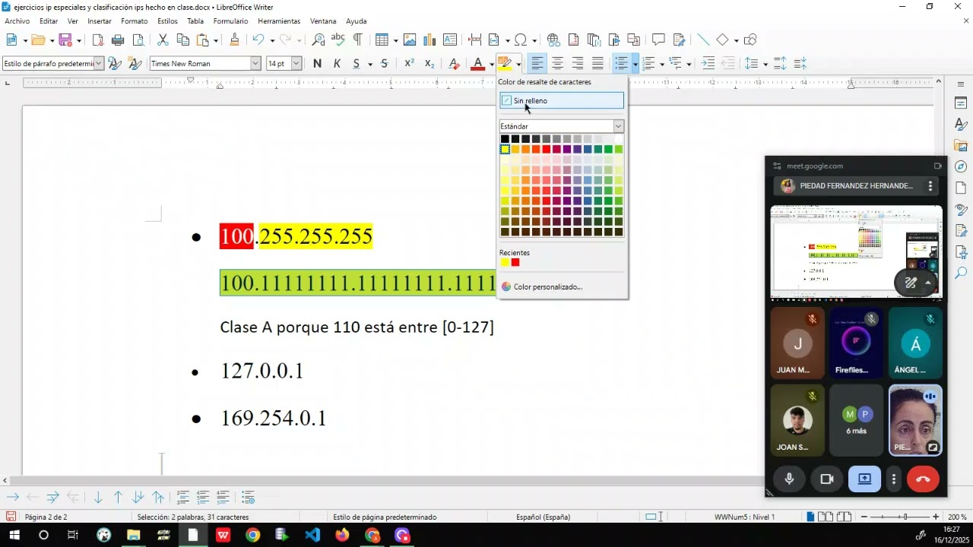Justify the paragraph
Screen dimensions: 973x547
pos(598,64)
